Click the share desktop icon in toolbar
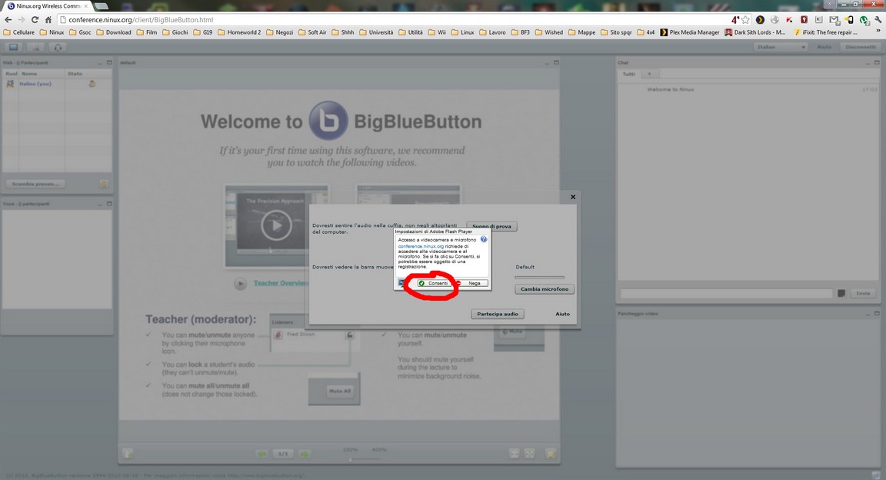Screen dimensions: 886x480 point(13,47)
